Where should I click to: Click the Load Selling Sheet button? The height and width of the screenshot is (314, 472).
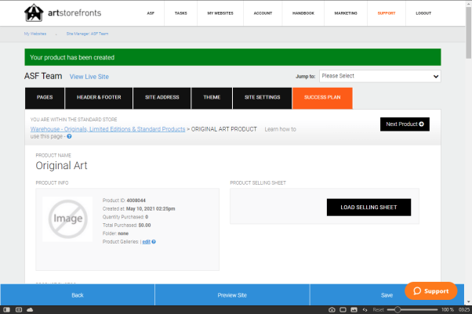(369, 208)
